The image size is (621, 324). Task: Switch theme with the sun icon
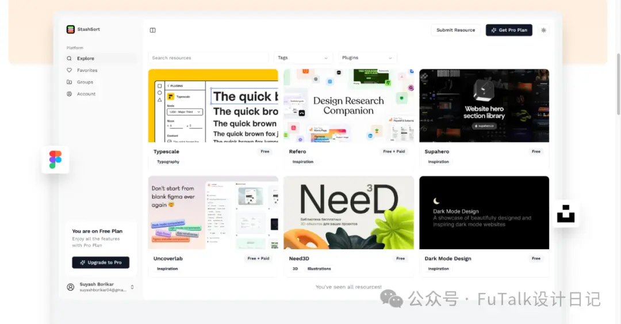(x=543, y=30)
